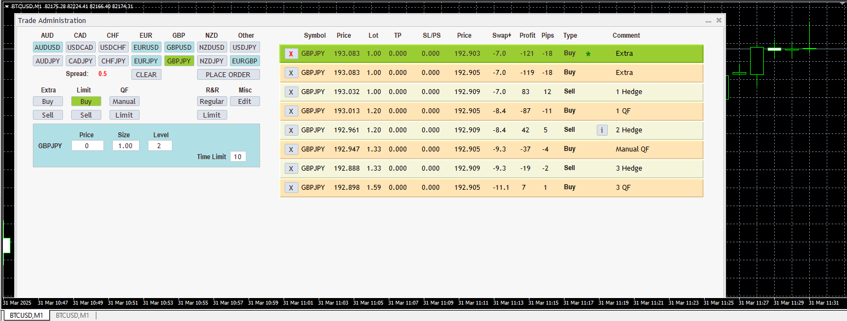Close the Trade Administration panel
The height and width of the screenshot is (321, 847).
[719, 20]
